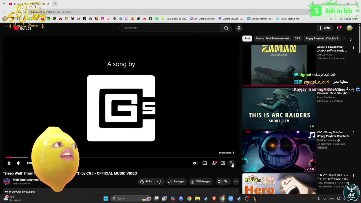This screenshot has height=203, width=361.
Task: Select the Tout filter chip
Action: point(247,38)
